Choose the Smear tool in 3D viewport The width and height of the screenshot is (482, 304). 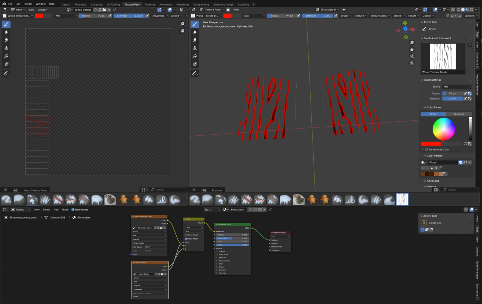tap(195, 40)
